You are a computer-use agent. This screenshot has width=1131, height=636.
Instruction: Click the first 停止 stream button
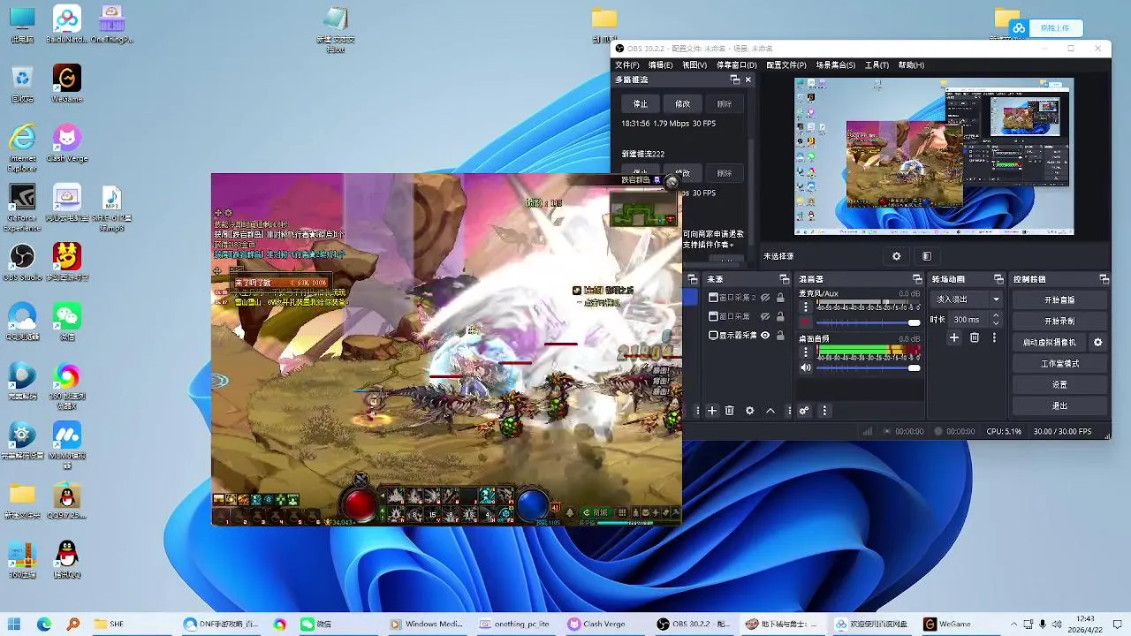(x=641, y=103)
